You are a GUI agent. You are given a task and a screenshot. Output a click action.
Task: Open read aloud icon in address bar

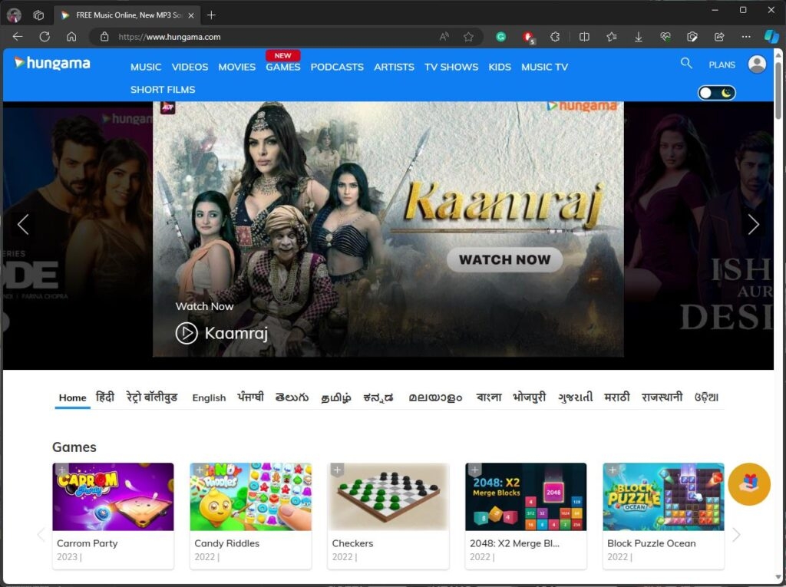coord(444,37)
